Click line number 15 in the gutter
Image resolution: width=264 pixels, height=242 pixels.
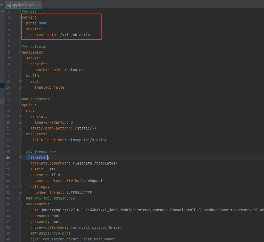point(8,93)
